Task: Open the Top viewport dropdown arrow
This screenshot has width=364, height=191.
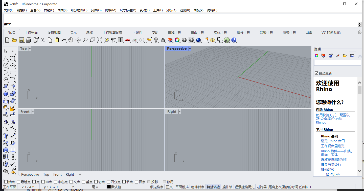Action: coord(30,49)
